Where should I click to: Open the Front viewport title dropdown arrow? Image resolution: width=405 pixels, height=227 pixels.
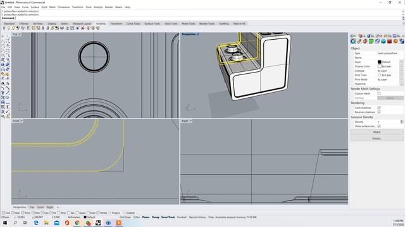click(22, 120)
